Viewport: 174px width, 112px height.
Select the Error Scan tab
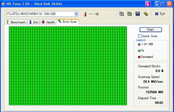68,22
